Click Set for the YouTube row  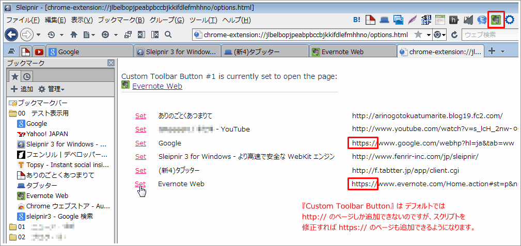pyautogui.click(x=140, y=129)
